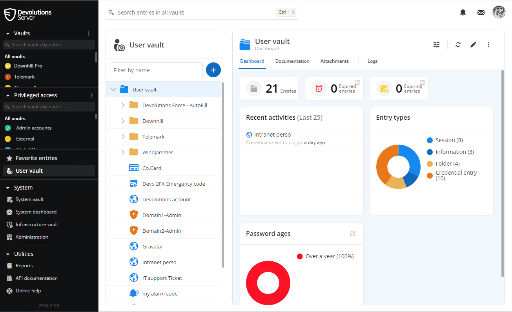Open the dashboard more options menu

(488, 45)
